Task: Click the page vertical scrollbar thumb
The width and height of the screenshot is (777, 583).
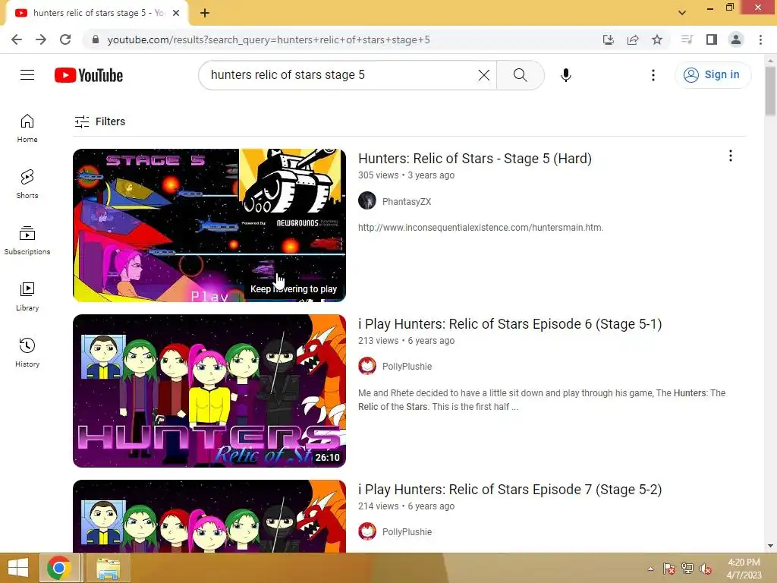Action: [770, 91]
